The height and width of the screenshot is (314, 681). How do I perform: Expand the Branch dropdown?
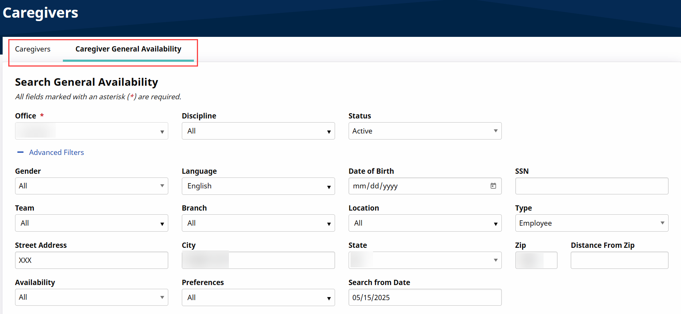(x=258, y=223)
